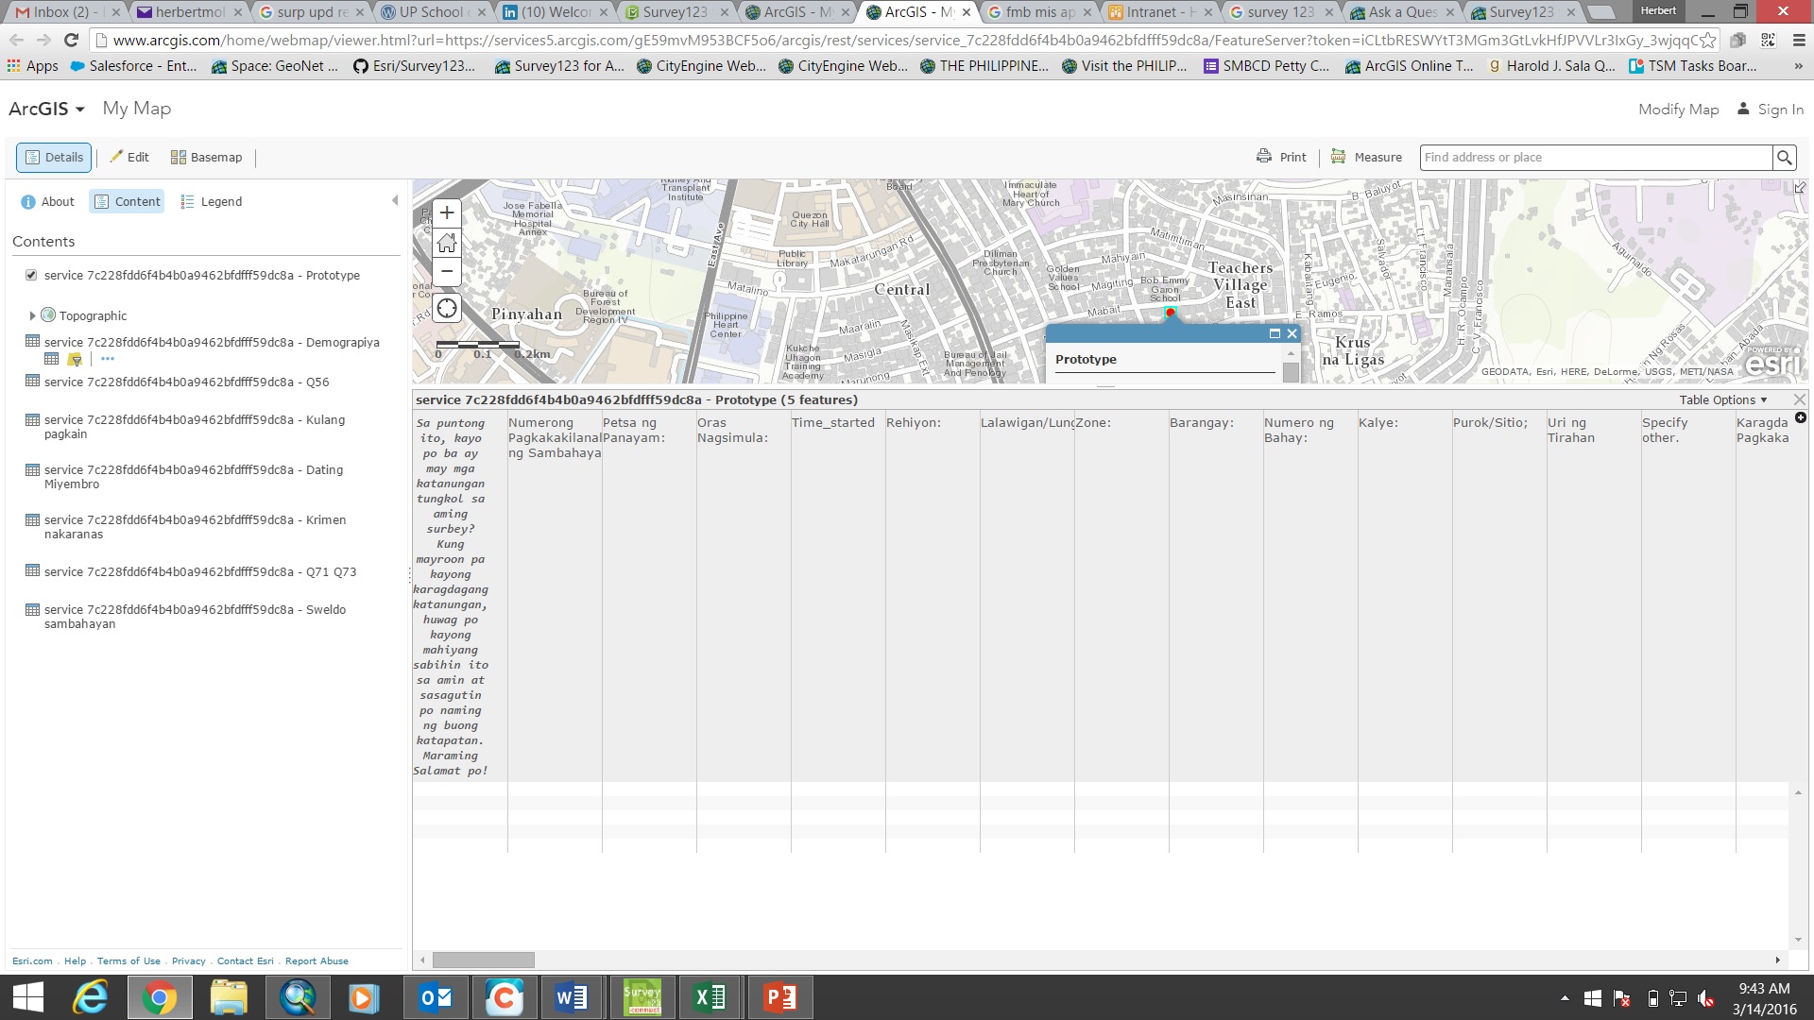Click the Print icon

1280,156
